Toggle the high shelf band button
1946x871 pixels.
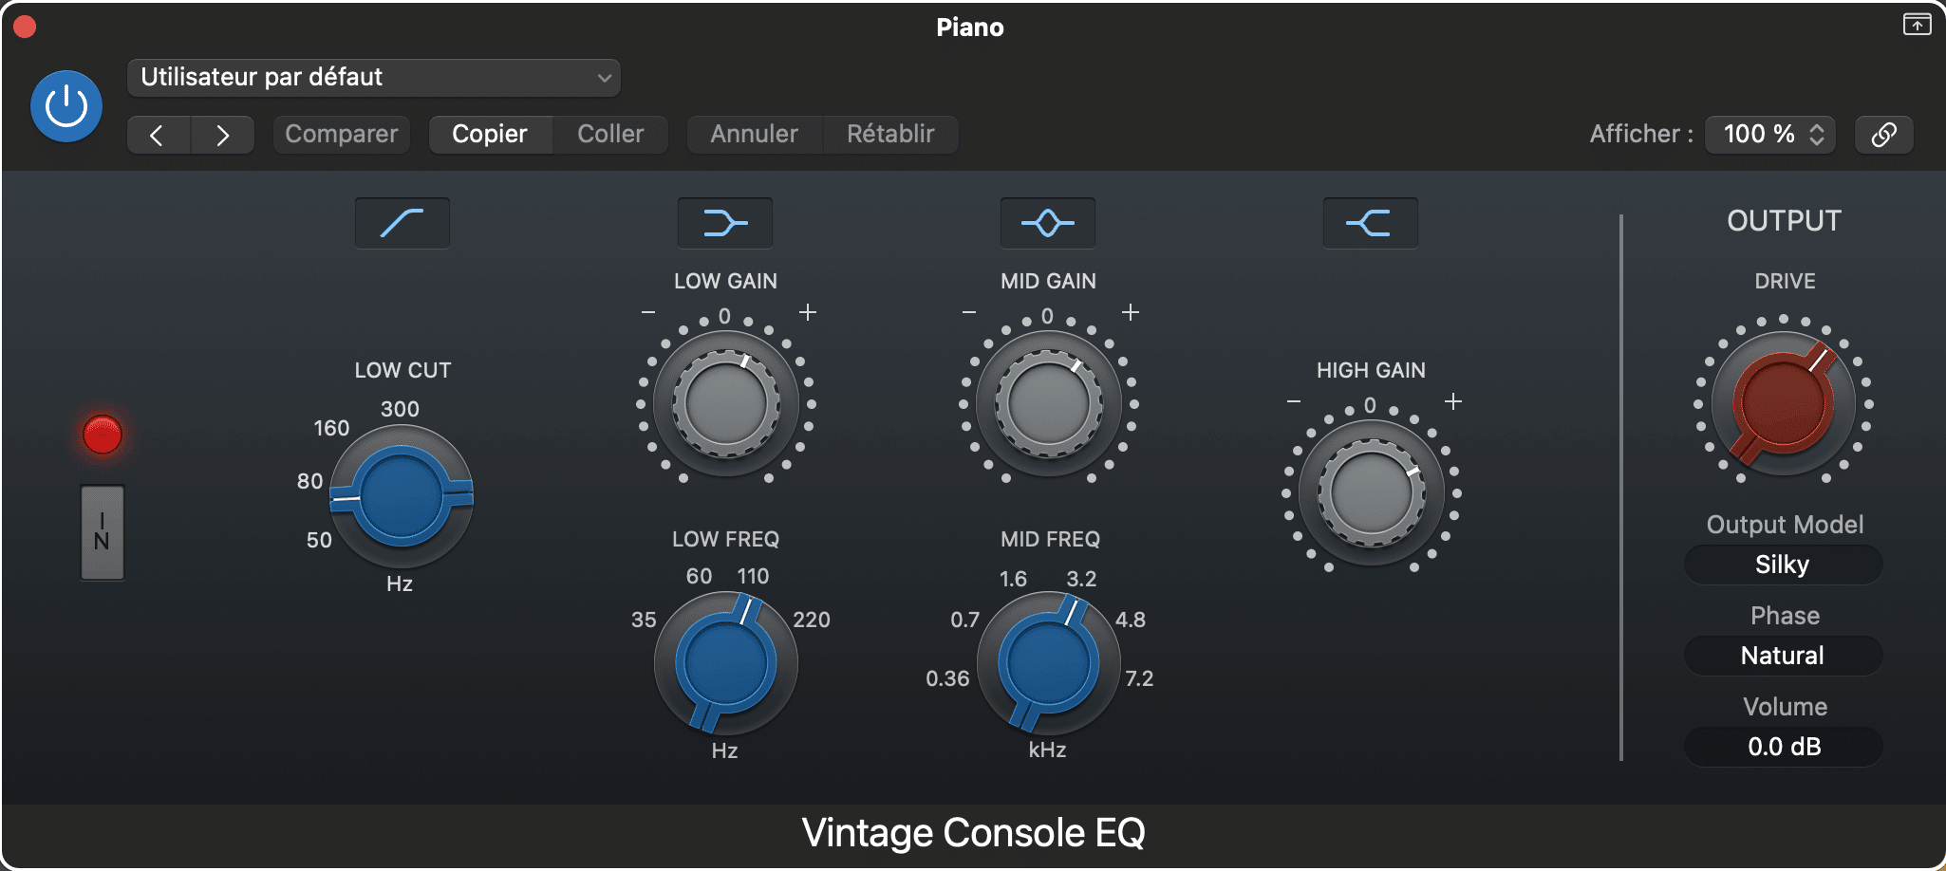(x=1371, y=223)
